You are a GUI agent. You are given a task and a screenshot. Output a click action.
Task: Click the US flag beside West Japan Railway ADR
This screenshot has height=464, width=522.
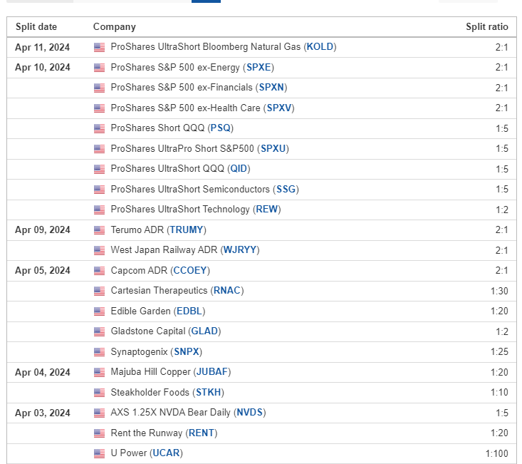[99, 250]
